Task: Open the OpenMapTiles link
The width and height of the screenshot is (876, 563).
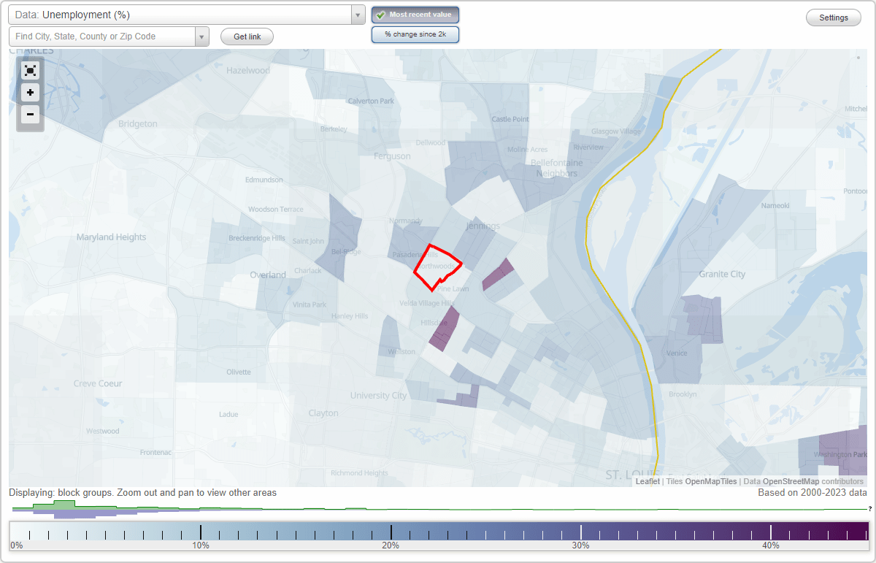Action: pyautogui.click(x=711, y=481)
